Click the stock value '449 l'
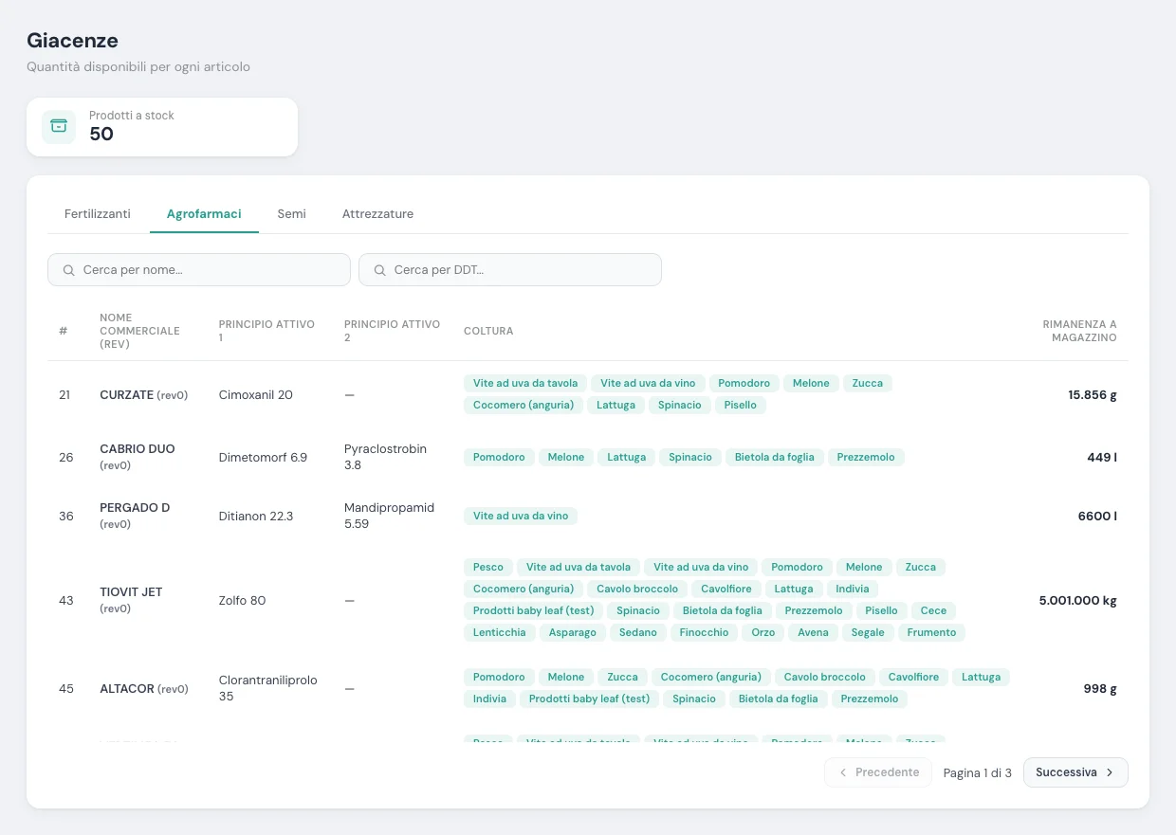The width and height of the screenshot is (1176, 835). pos(1102,458)
